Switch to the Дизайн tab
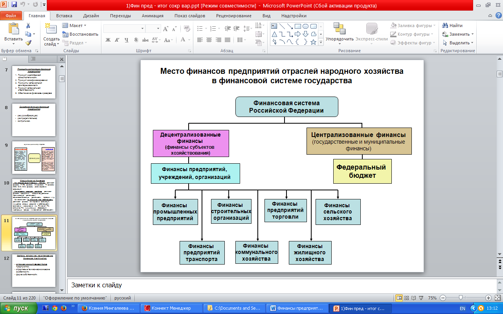 (91, 16)
